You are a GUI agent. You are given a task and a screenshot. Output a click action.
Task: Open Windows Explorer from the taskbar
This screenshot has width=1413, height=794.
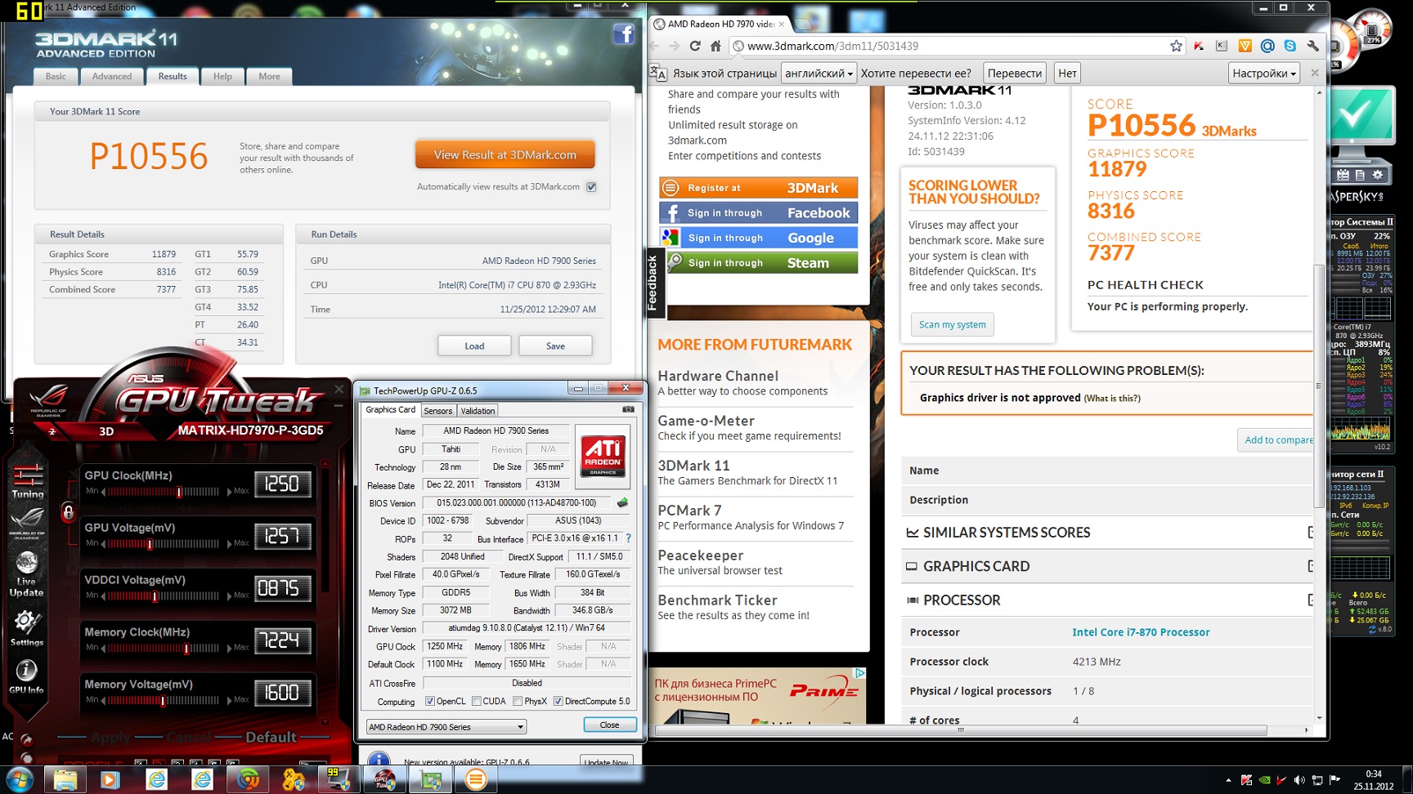coord(65,779)
